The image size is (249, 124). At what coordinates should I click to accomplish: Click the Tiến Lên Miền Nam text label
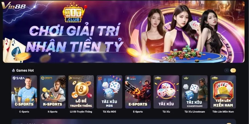tap(223, 112)
